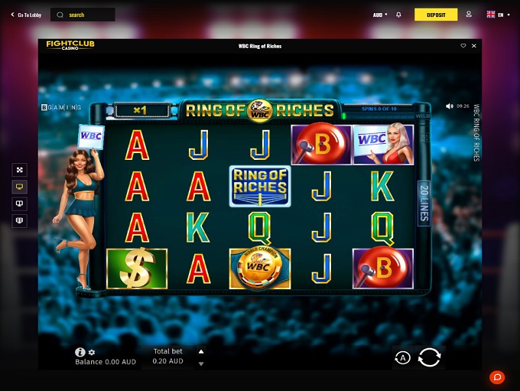Focus the search input field
The width and height of the screenshot is (520, 391).
[x=83, y=15]
